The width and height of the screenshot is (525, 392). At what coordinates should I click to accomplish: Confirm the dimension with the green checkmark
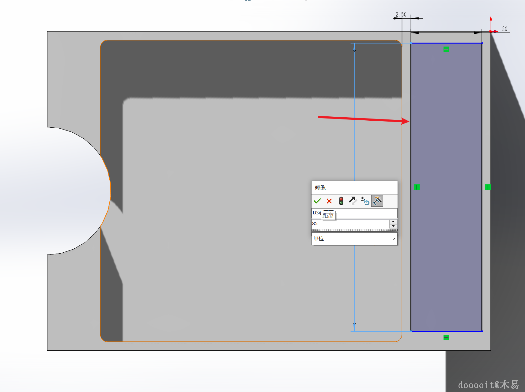(x=317, y=201)
